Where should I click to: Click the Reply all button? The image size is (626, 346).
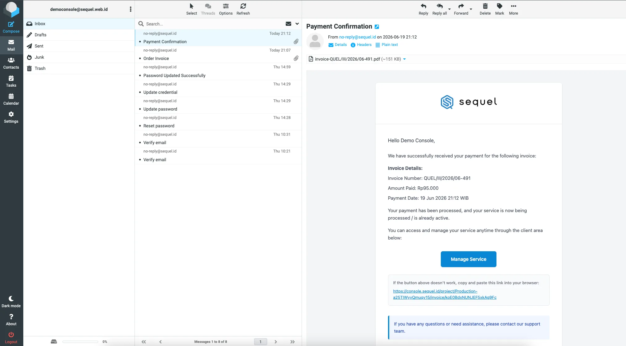coord(440,9)
